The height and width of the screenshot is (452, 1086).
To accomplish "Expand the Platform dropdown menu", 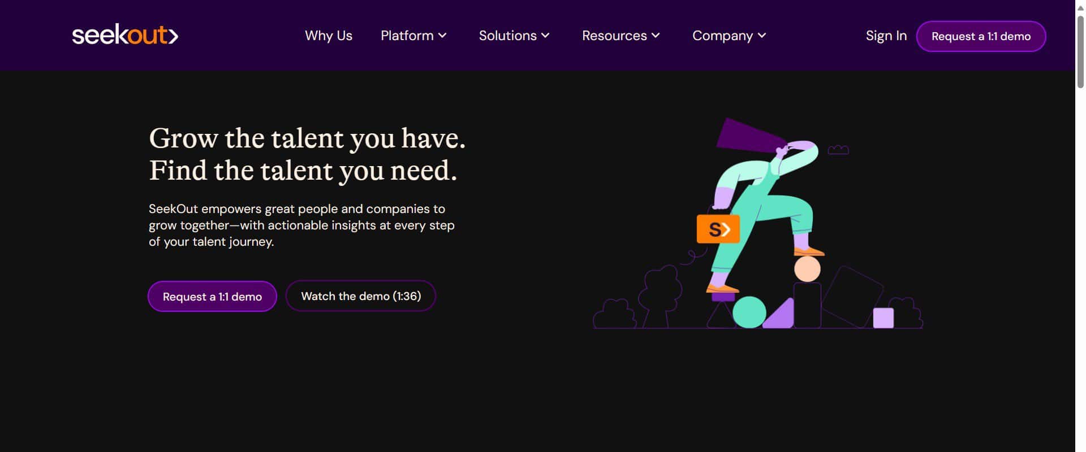I will (413, 36).
